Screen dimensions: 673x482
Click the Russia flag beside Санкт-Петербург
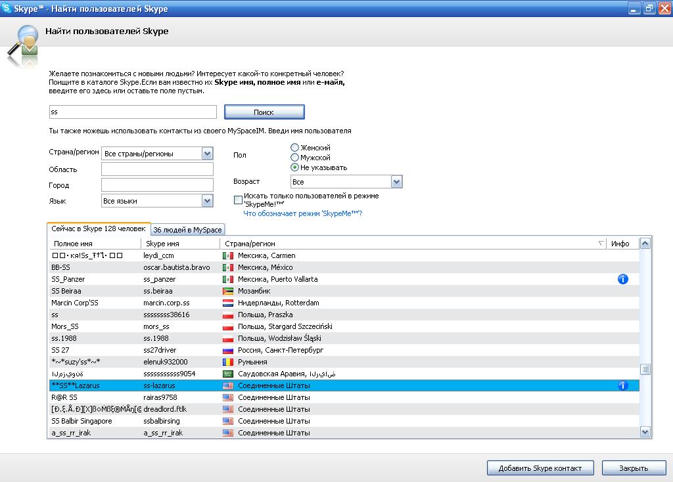click(228, 351)
